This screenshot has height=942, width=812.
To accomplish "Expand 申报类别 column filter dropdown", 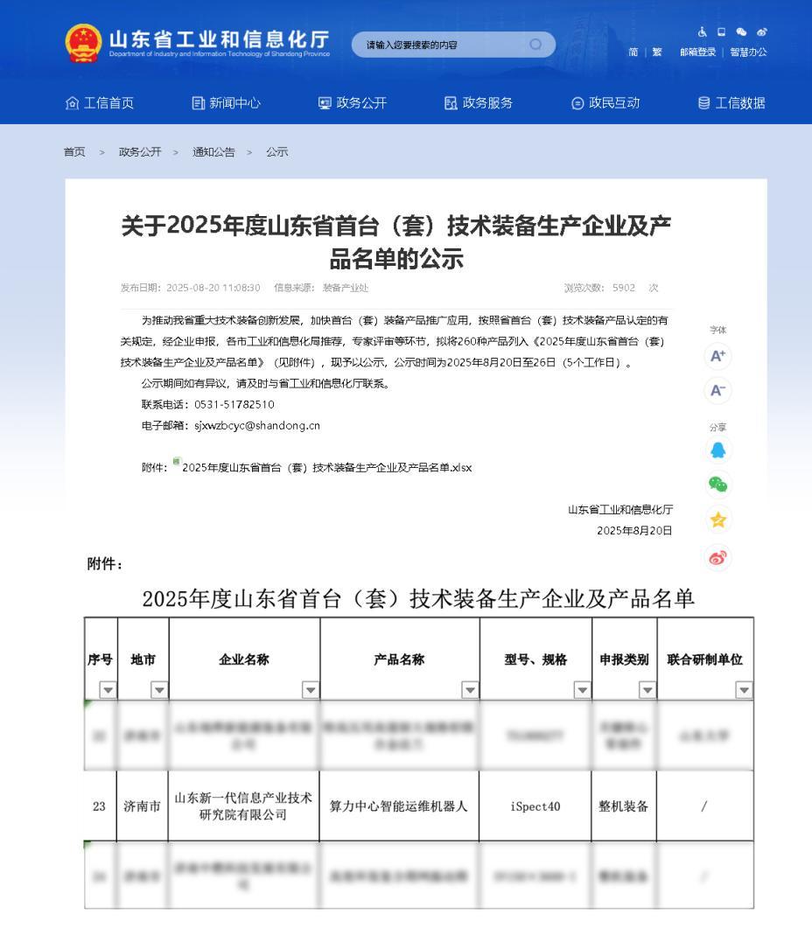I will (647, 690).
